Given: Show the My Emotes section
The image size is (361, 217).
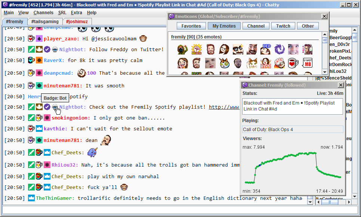Looking at the screenshot, I should click(x=224, y=26).
